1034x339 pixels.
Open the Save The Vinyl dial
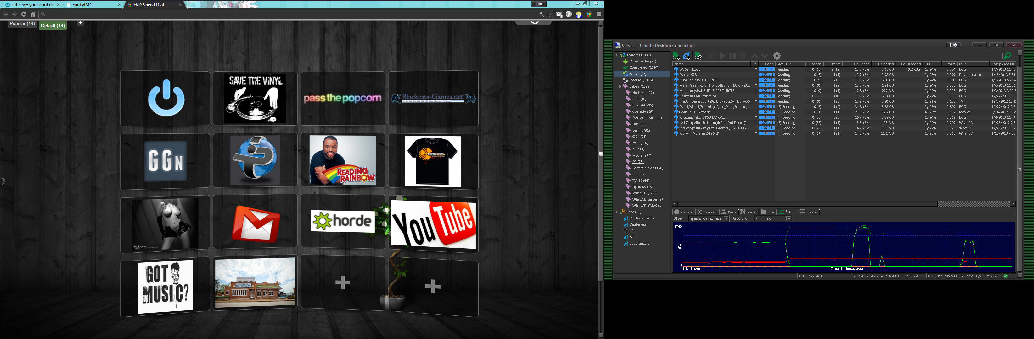(x=255, y=99)
